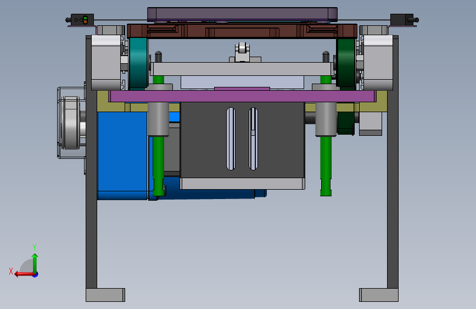Viewport: 476px width, 309px height.
Task: Select the right light gray profile block
Action: [378, 63]
